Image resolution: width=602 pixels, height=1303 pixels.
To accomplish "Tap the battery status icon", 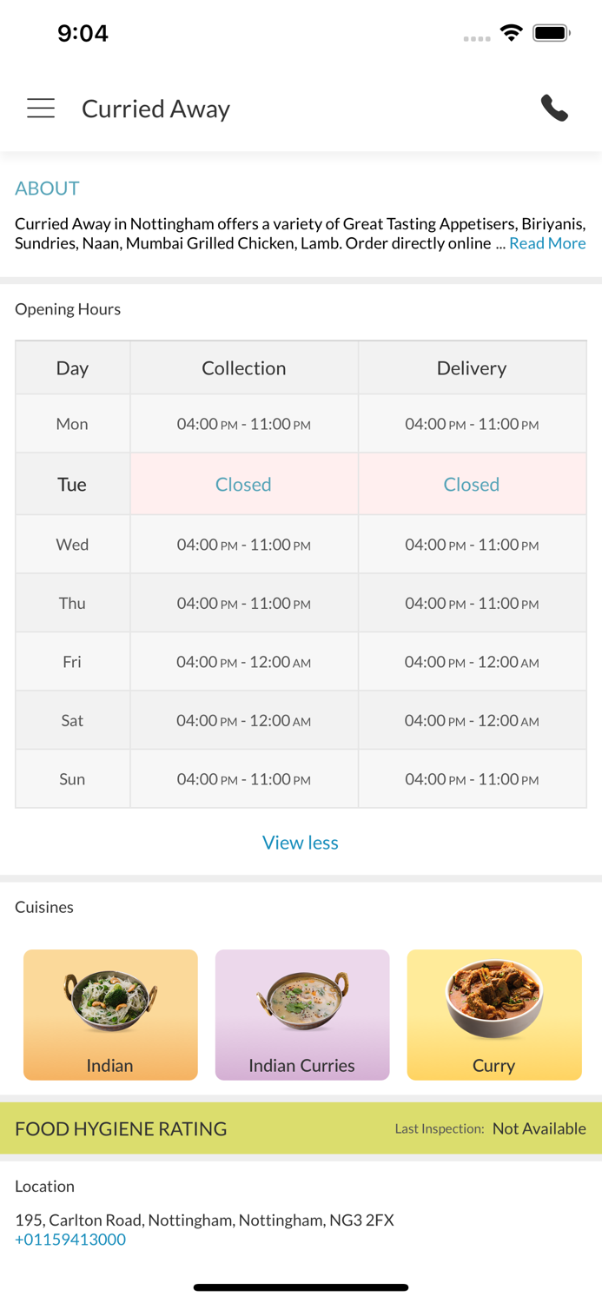I will point(552,33).
